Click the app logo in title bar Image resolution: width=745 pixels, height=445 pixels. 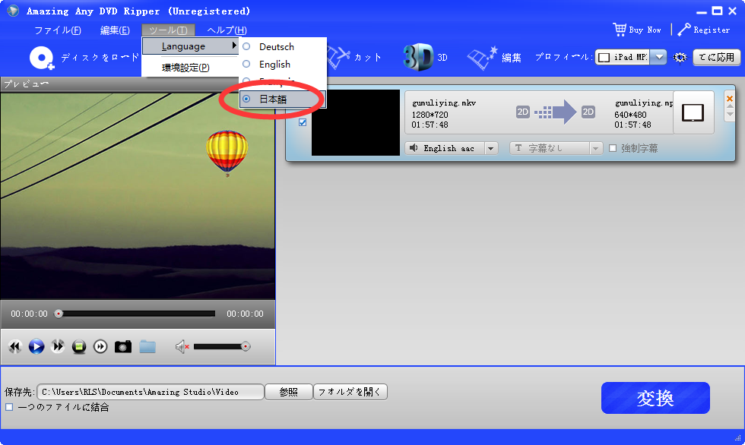13,11
